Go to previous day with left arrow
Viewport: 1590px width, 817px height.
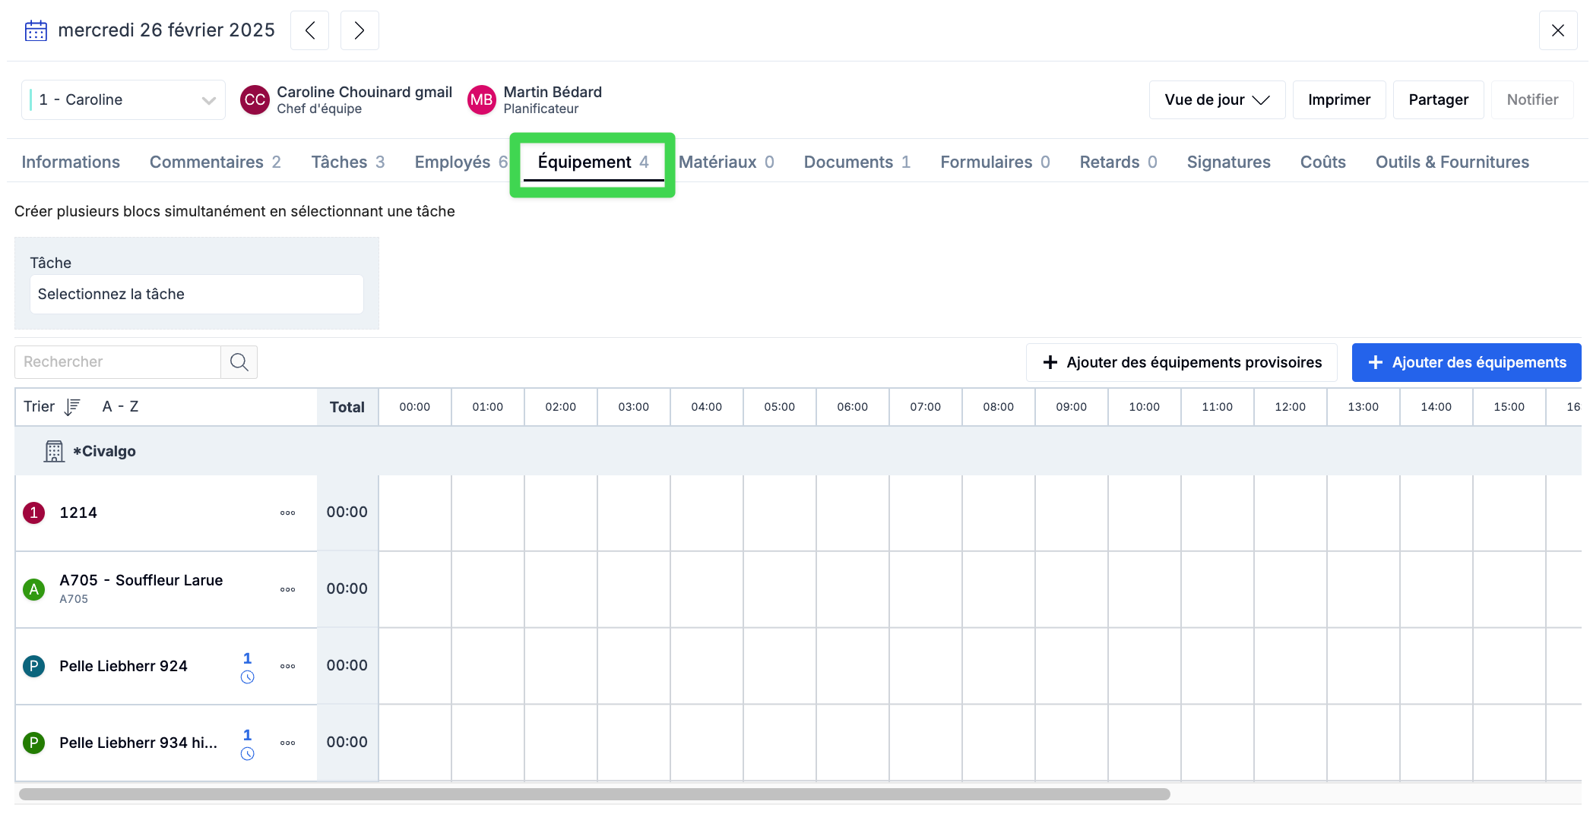pos(310,30)
